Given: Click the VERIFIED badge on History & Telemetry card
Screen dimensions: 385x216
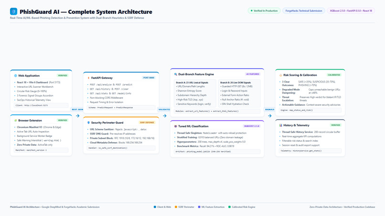Looking at the screenshot, I should coord(336,125).
